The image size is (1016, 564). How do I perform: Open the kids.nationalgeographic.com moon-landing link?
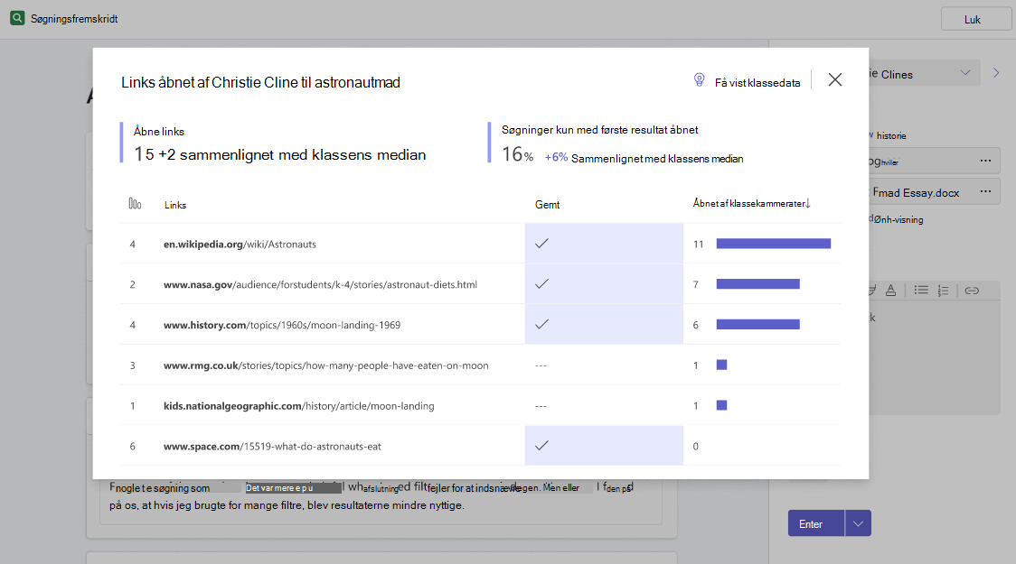(298, 406)
